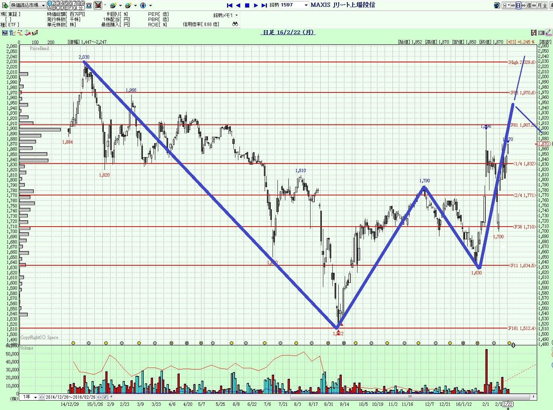
Task: Click the blue globe compass icon
Action: 143,5
